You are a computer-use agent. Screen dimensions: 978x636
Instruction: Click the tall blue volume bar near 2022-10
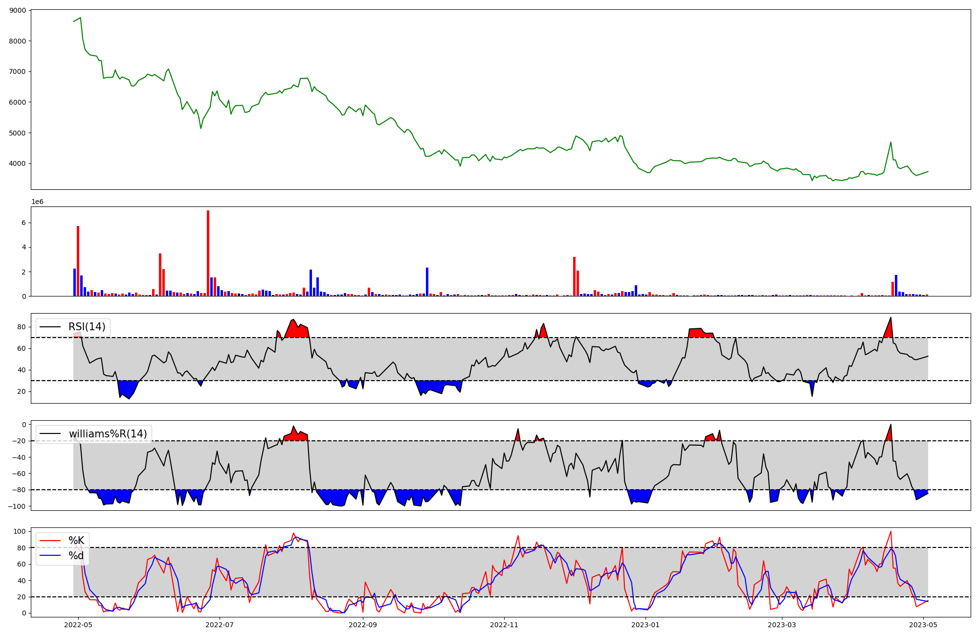click(x=427, y=282)
